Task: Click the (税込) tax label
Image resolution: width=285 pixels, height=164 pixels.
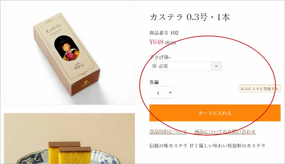Action: coord(170,43)
